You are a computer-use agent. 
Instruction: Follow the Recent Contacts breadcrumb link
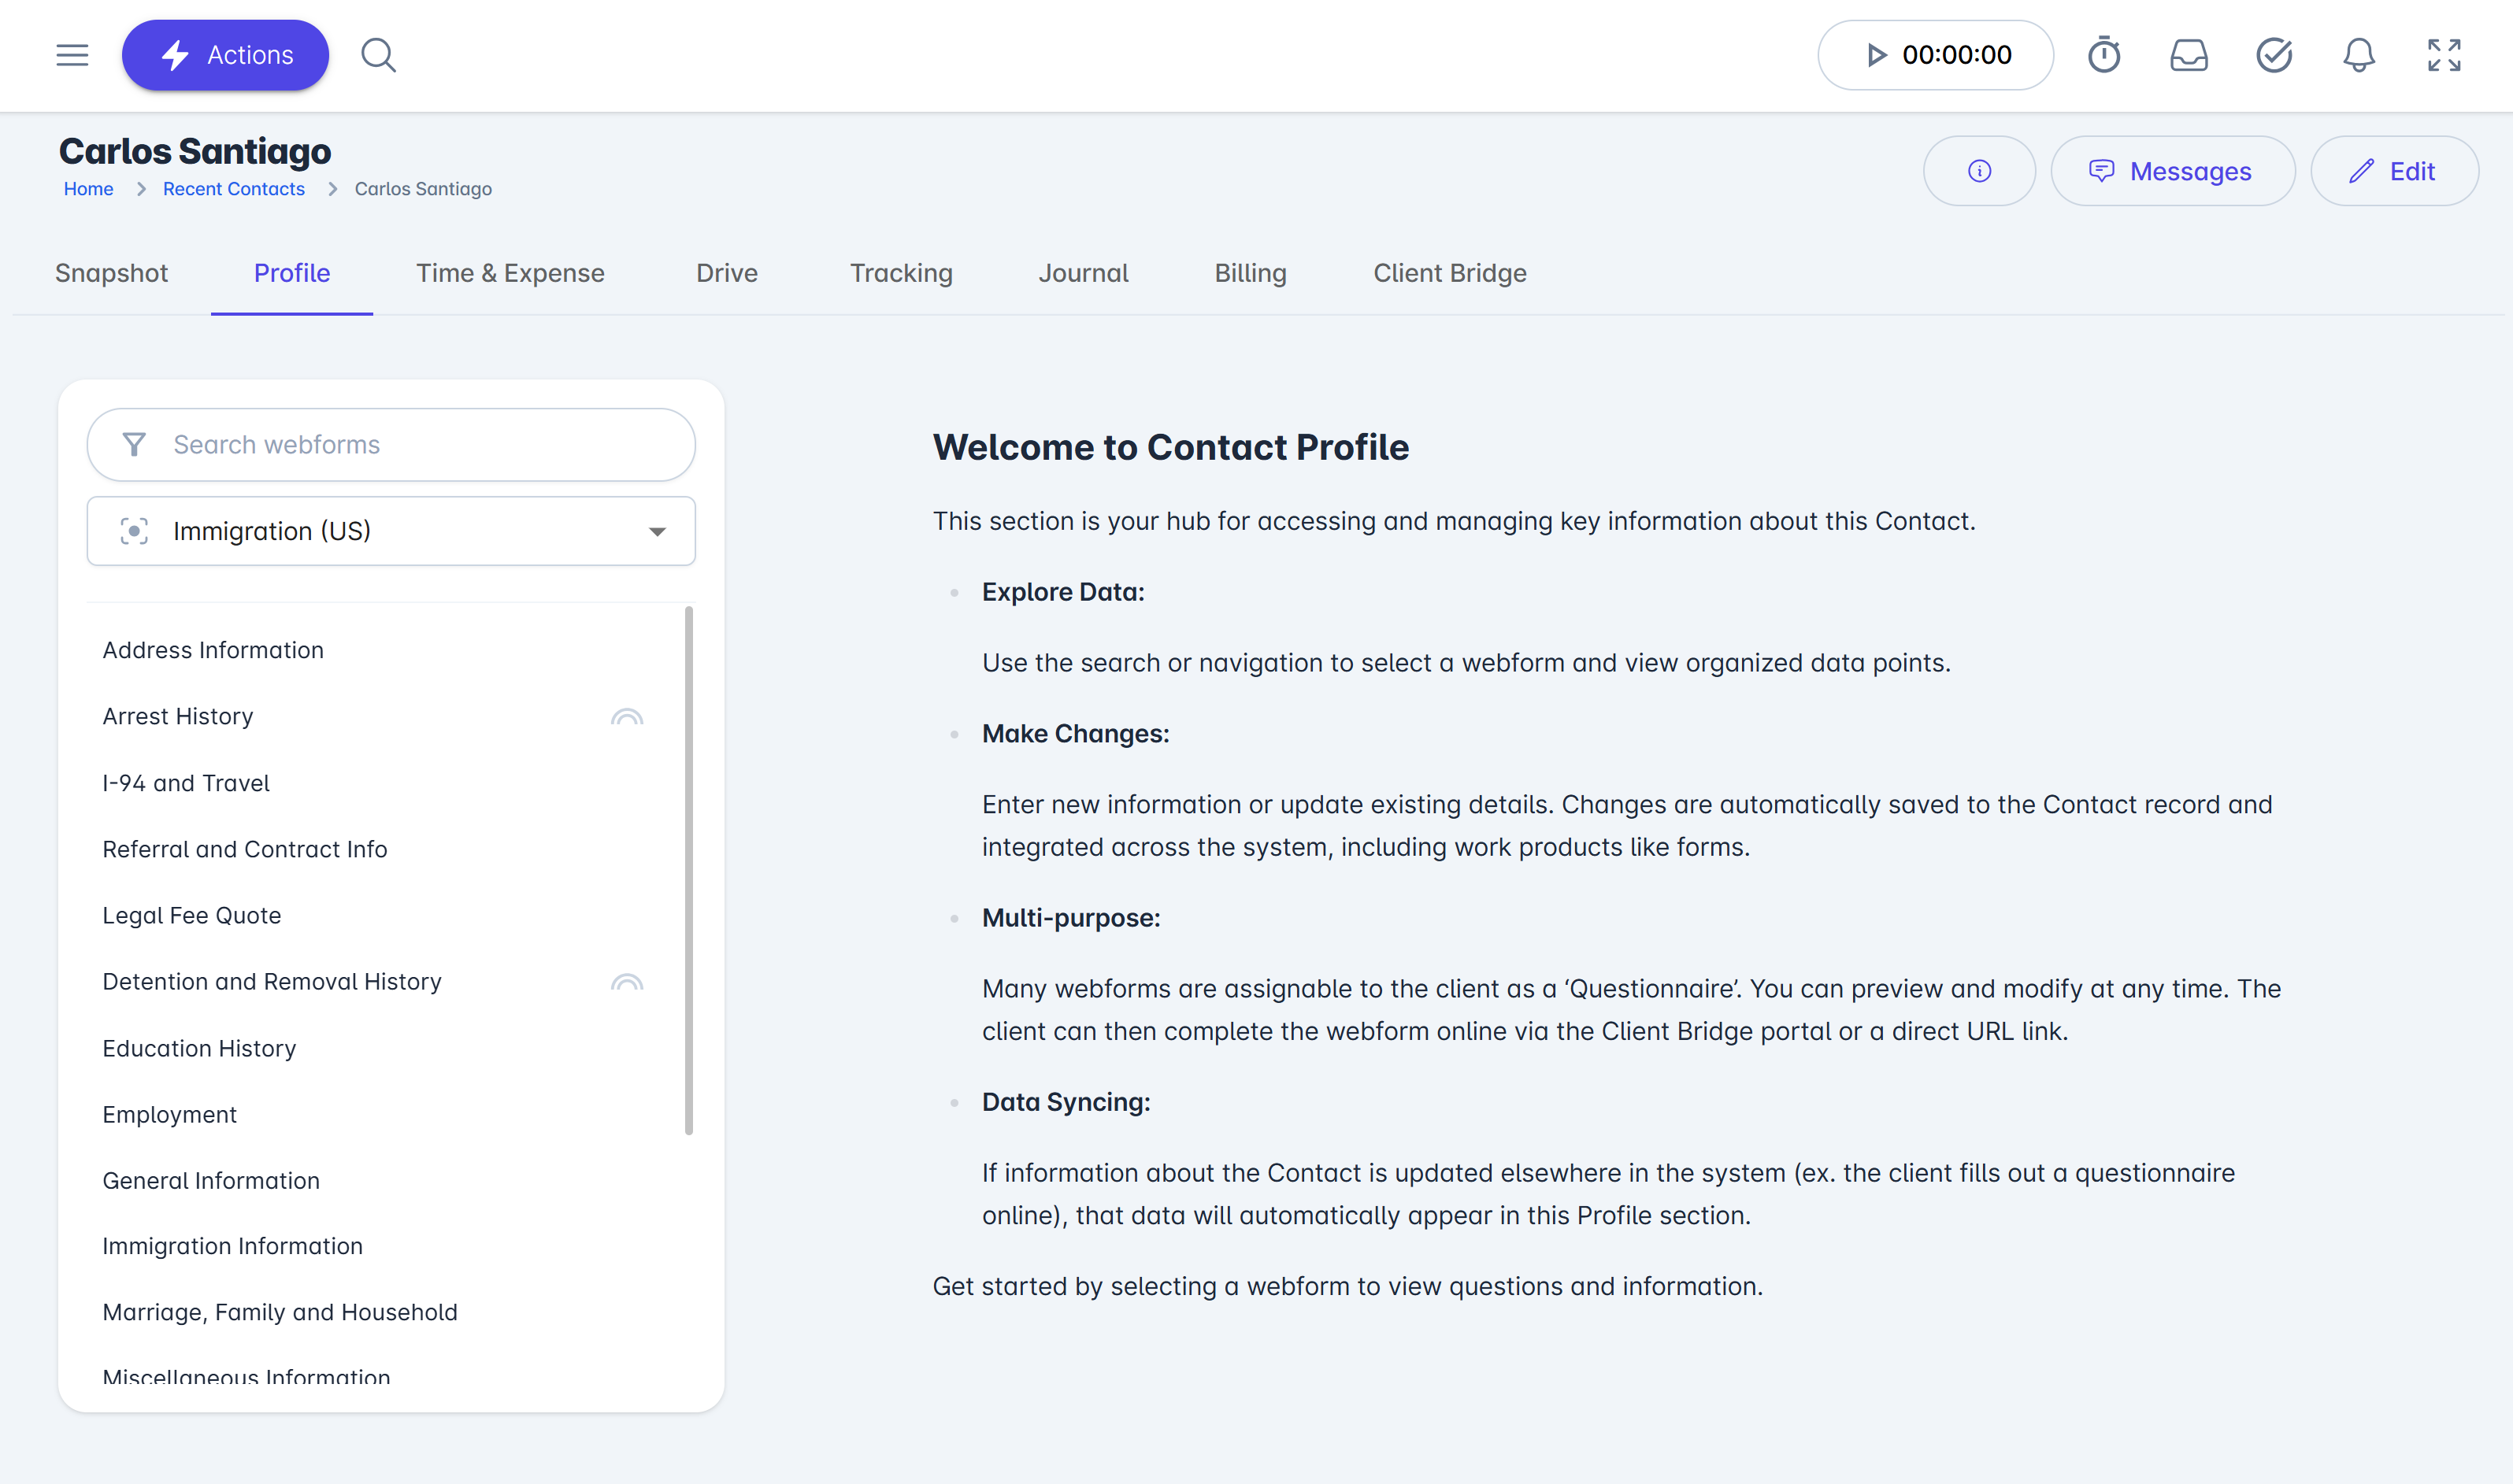point(233,189)
